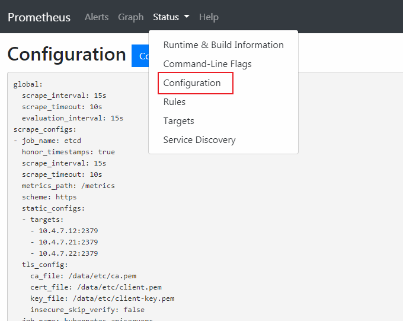The image size is (403, 321).
Task: Click the static_configs: line
Action: 53,208
